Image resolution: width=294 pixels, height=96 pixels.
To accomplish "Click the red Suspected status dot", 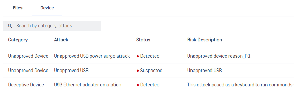I will [x=138, y=71].
